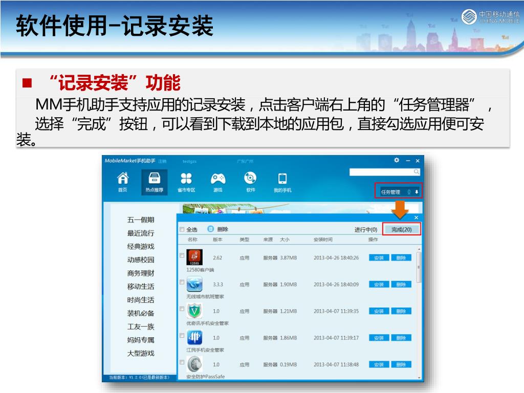Delete the 12580客户端 package
This screenshot has height=393, width=524.
[x=401, y=258]
